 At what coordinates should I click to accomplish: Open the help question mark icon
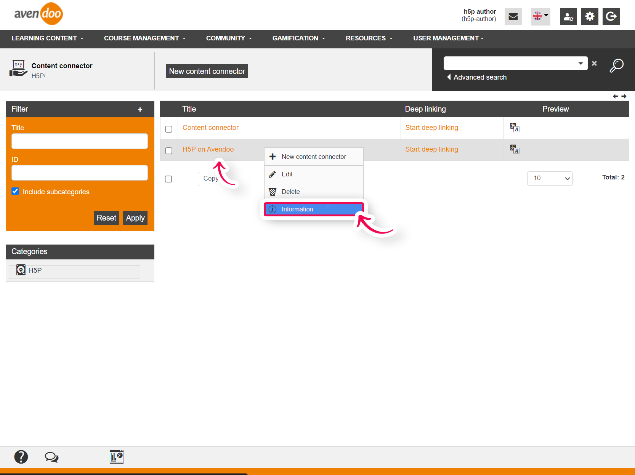click(x=21, y=457)
